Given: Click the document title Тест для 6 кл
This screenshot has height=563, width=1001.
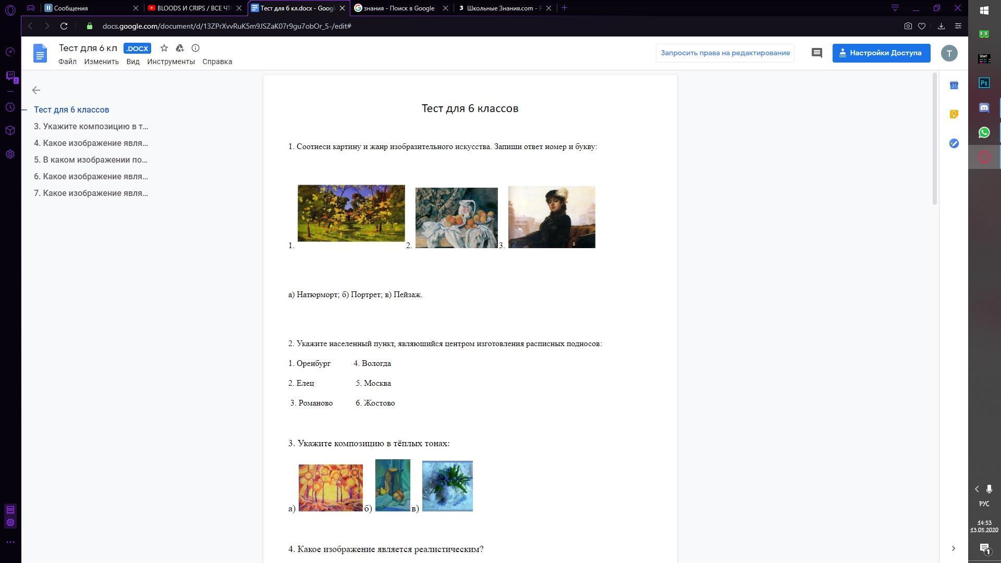Looking at the screenshot, I should click(x=88, y=48).
